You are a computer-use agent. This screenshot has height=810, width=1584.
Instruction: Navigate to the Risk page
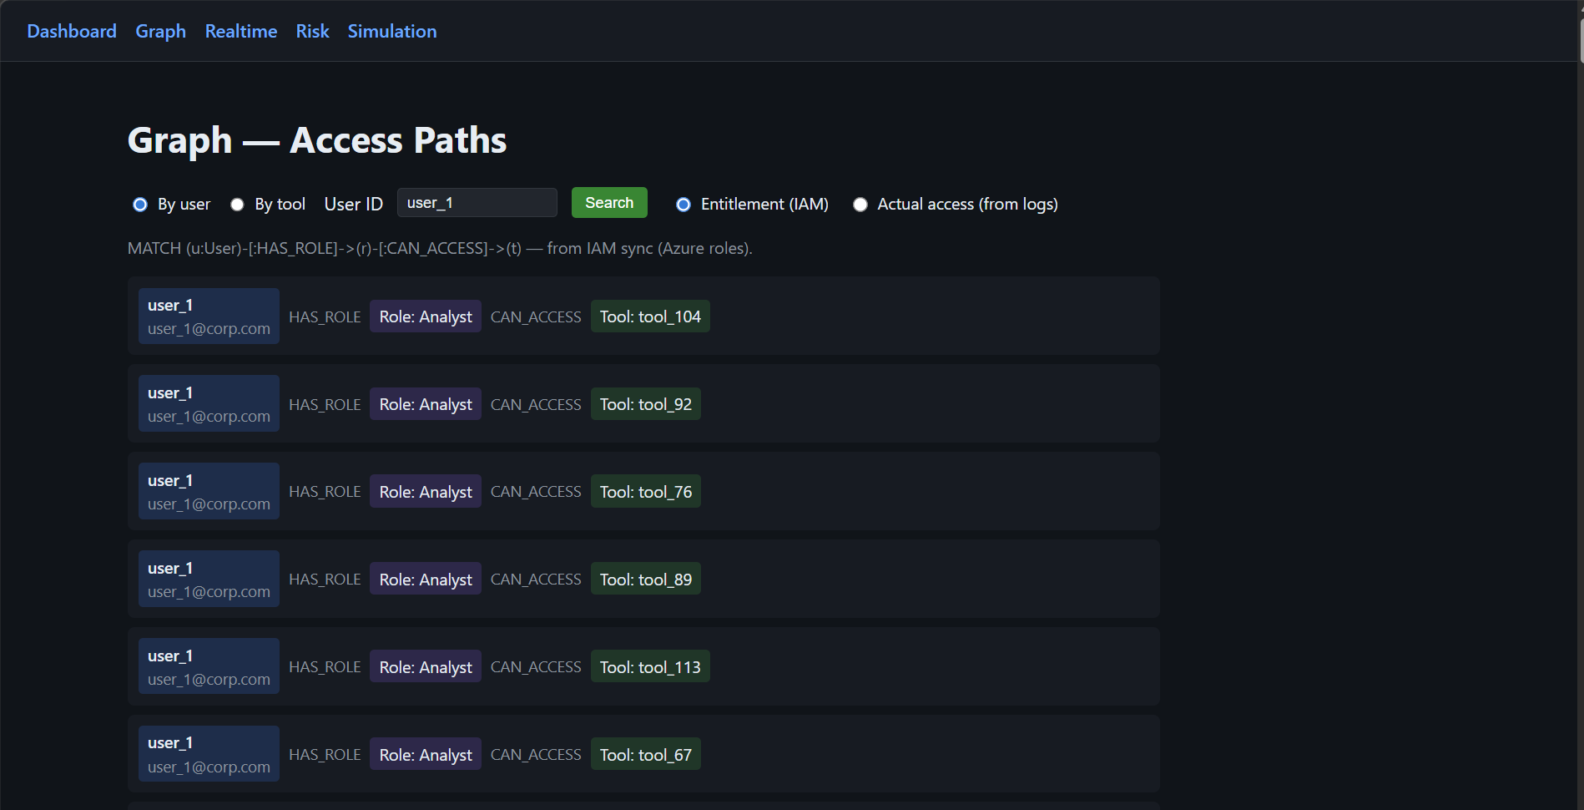(312, 31)
